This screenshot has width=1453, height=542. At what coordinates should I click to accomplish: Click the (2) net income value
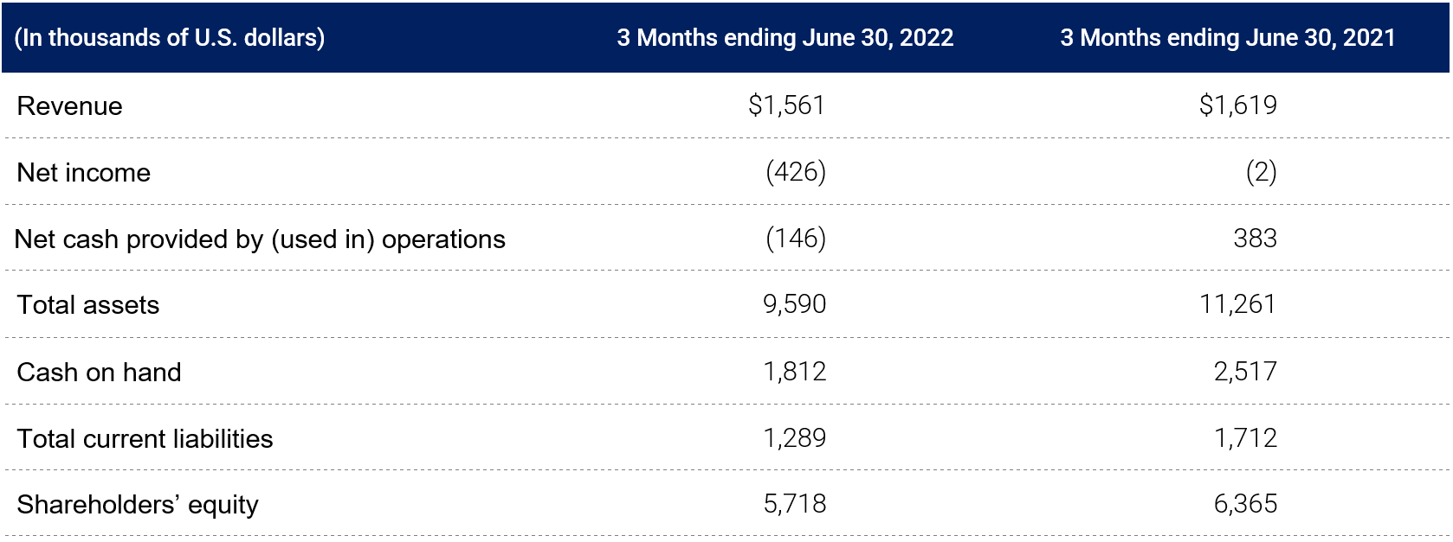coord(1261,172)
